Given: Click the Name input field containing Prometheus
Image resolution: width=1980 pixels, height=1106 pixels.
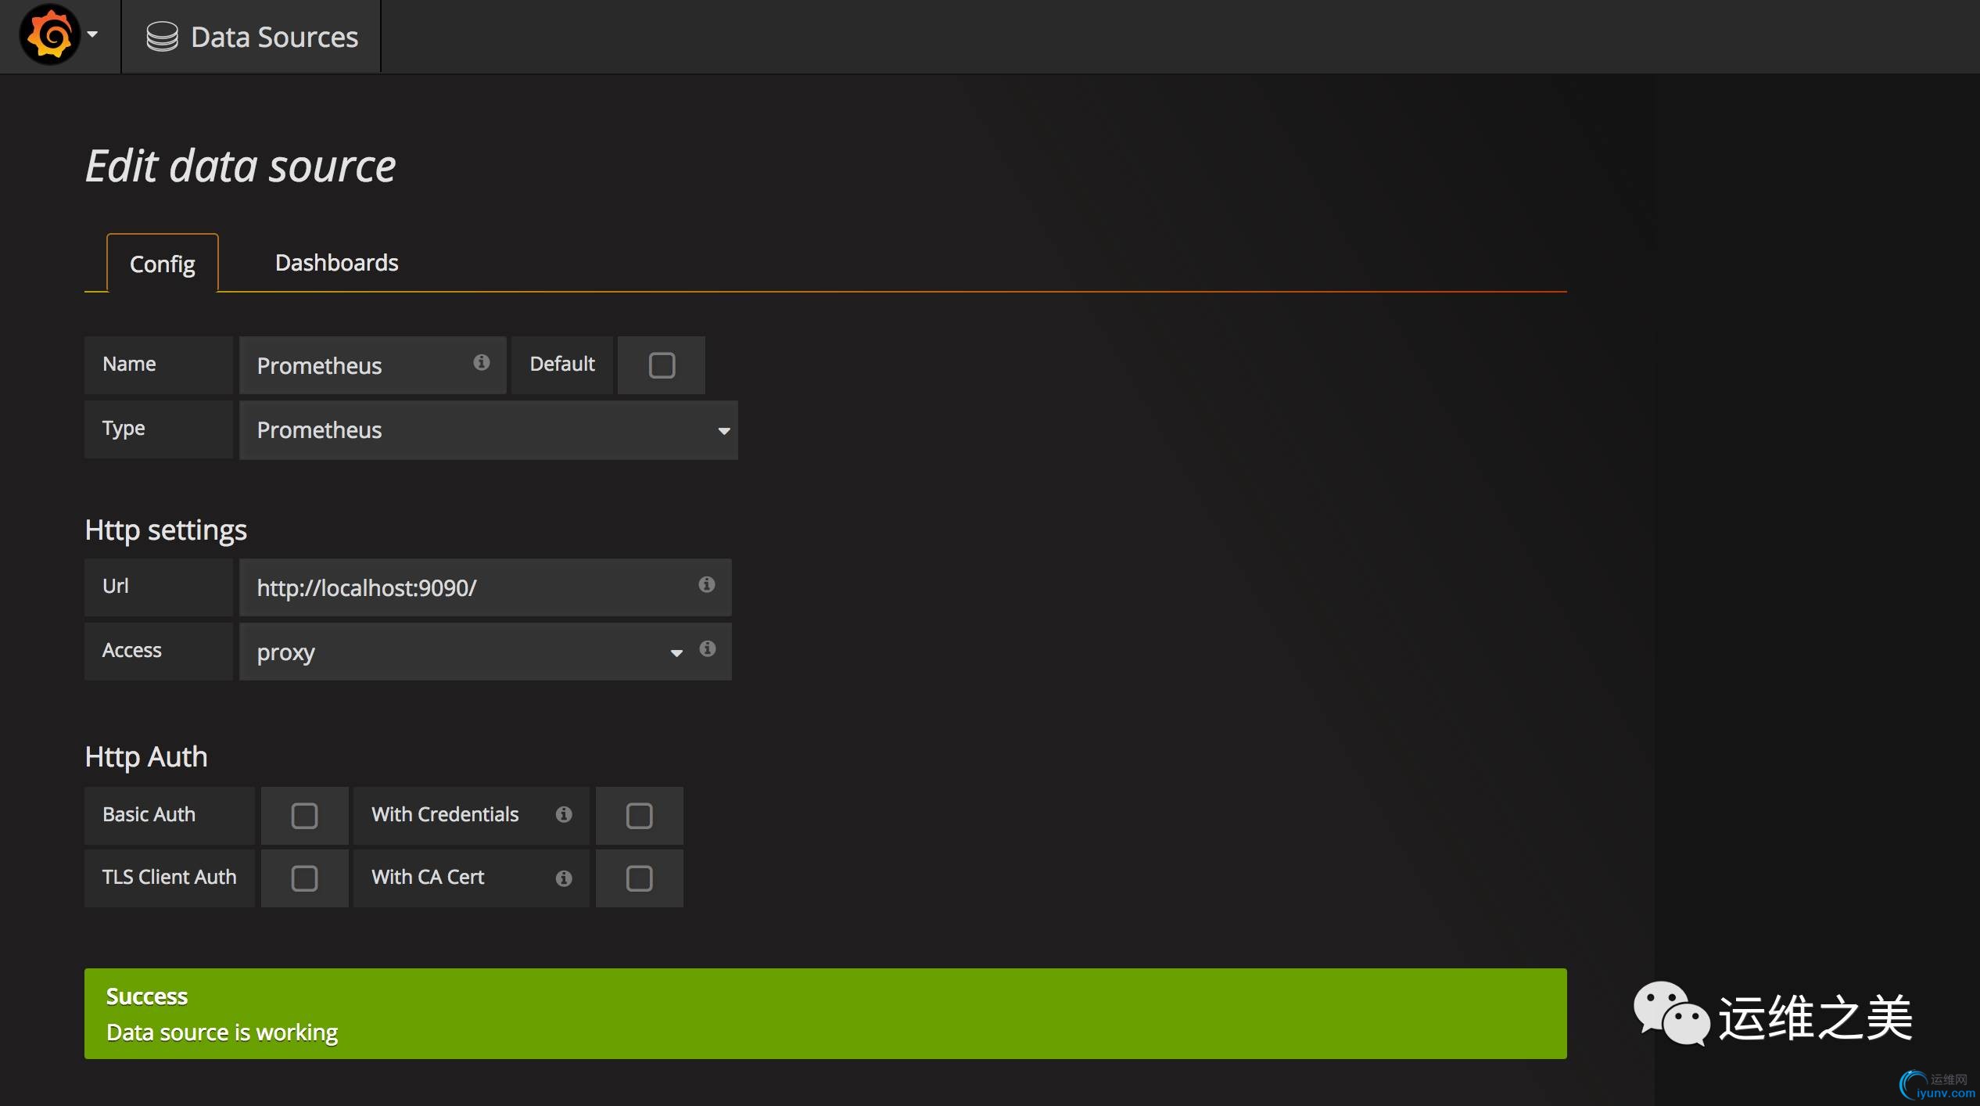Looking at the screenshot, I should click(x=372, y=365).
